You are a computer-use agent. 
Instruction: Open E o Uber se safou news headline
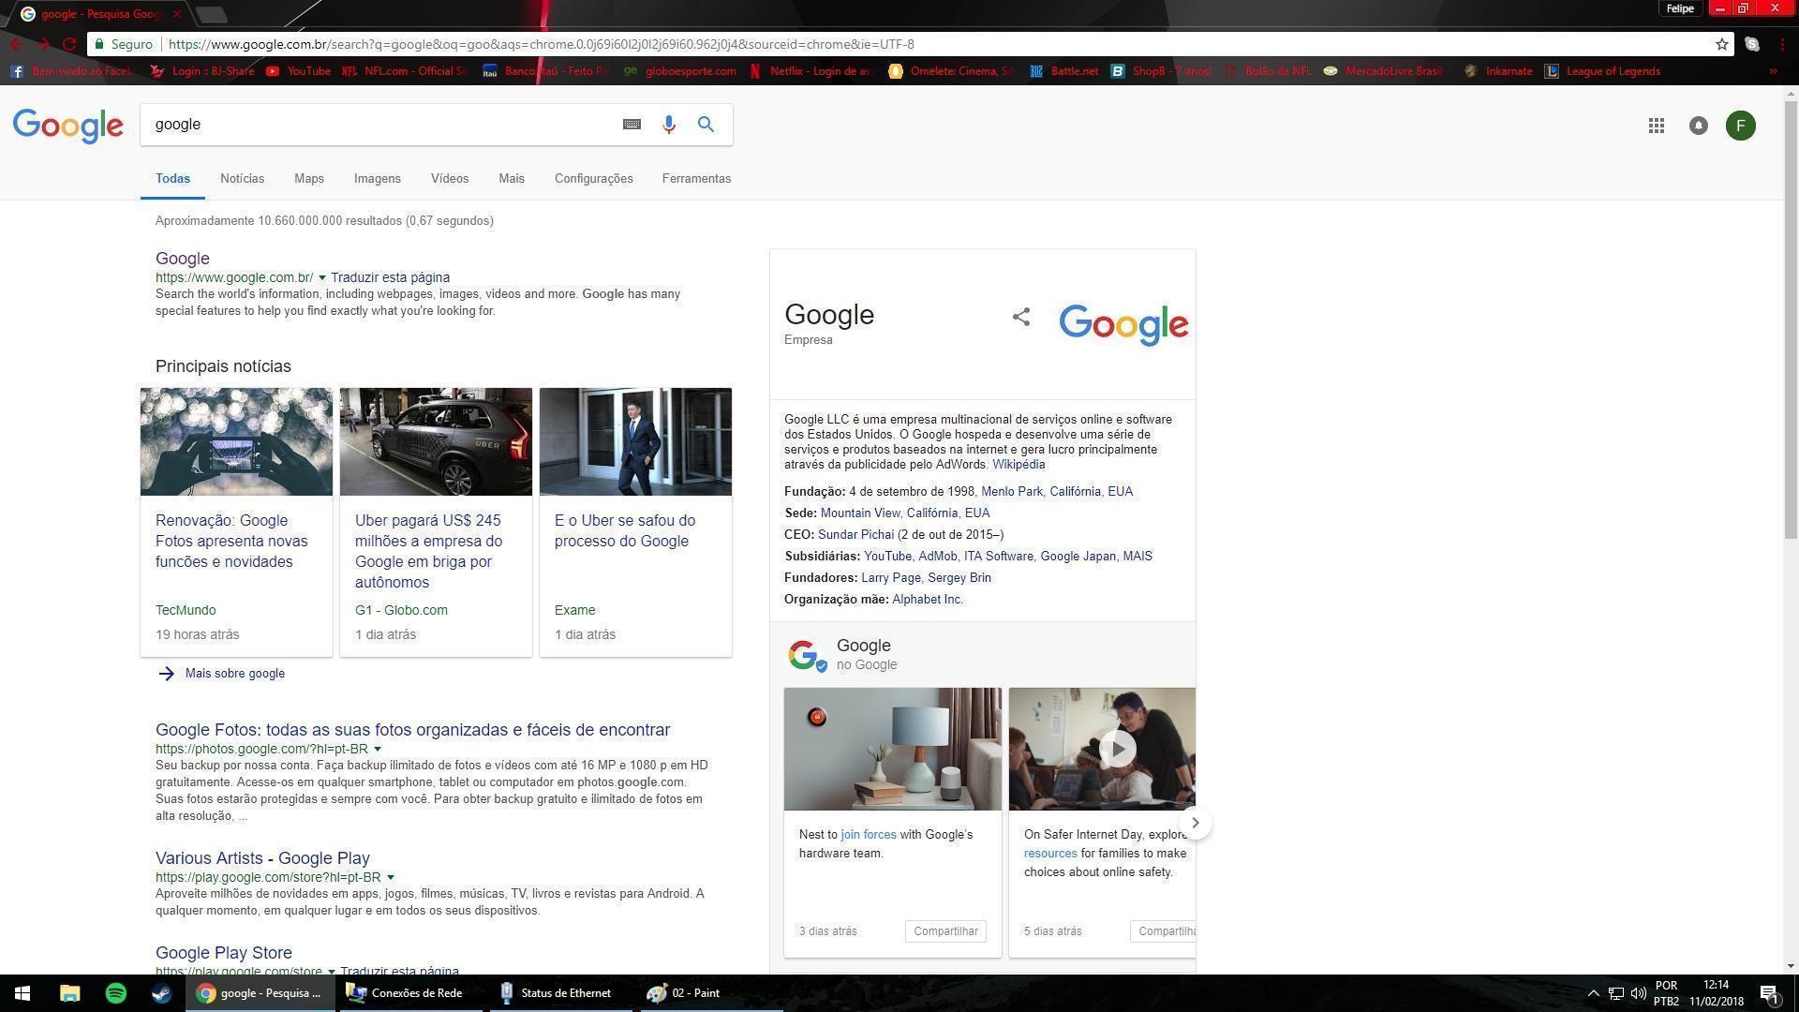(625, 531)
